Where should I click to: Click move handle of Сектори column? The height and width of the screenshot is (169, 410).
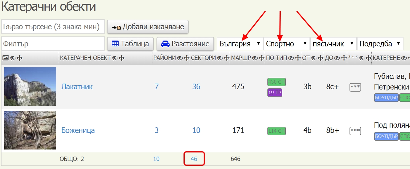(x=226, y=58)
